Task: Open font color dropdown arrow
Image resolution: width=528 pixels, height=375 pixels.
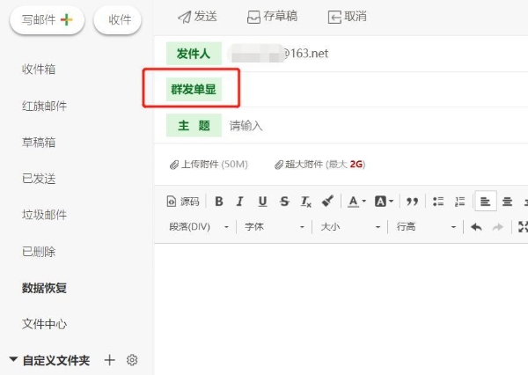Action: 364,202
